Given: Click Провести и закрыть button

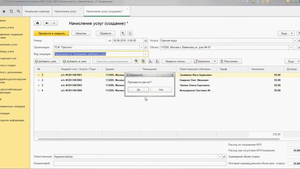Looking at the screenshot, I should pos(52,33).
